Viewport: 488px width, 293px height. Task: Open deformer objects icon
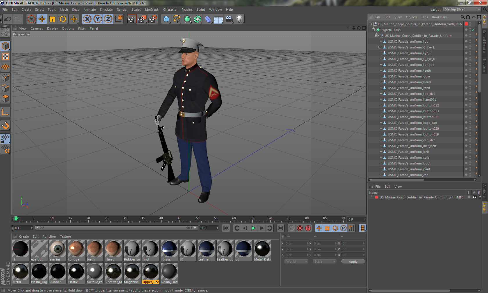tap(208, 19)
